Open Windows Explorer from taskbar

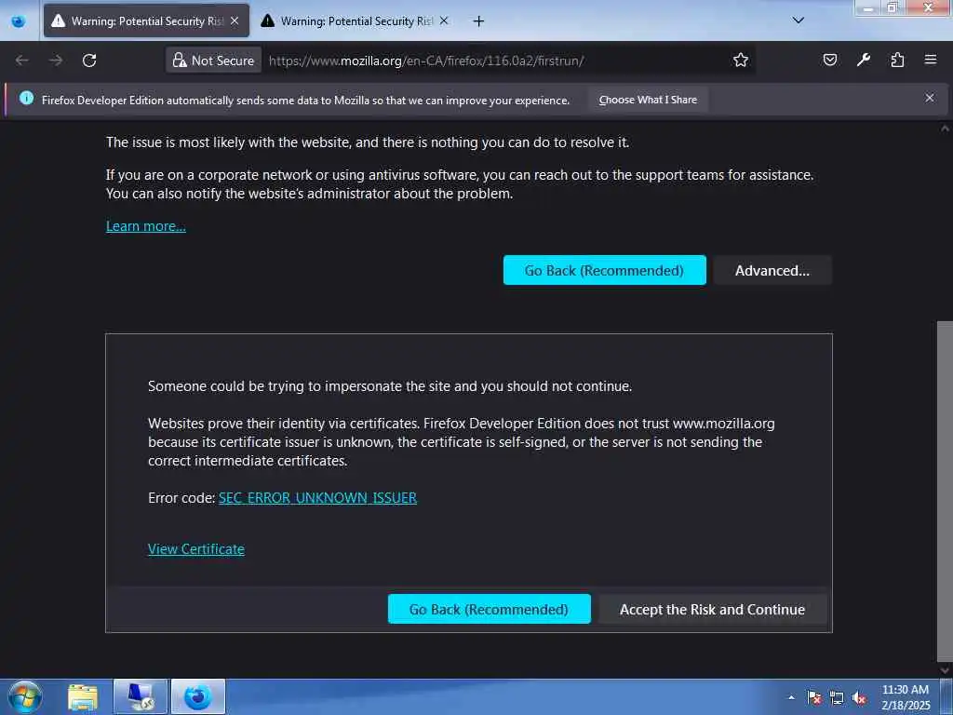[83, 696]
